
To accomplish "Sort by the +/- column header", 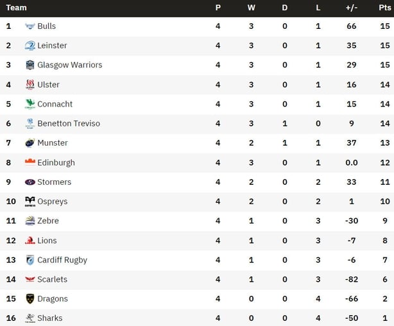I will point(351,8).
